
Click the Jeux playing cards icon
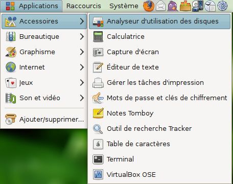(11, 83)
